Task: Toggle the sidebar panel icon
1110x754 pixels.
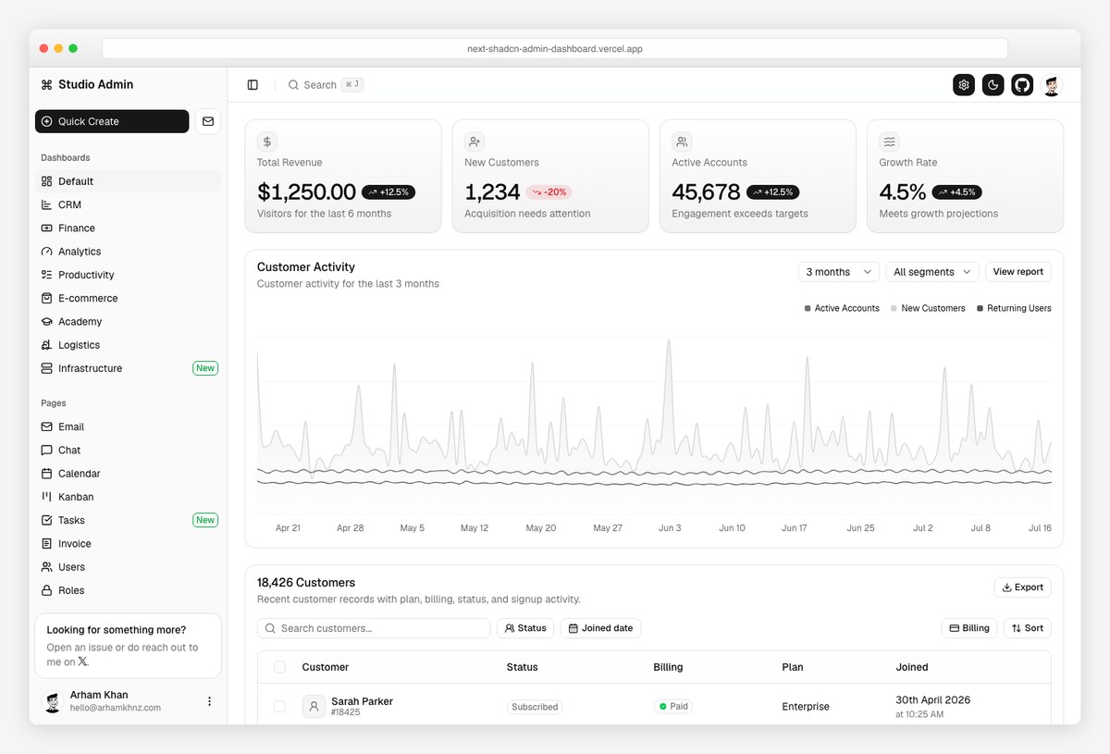Action: [x=253, y=85]
